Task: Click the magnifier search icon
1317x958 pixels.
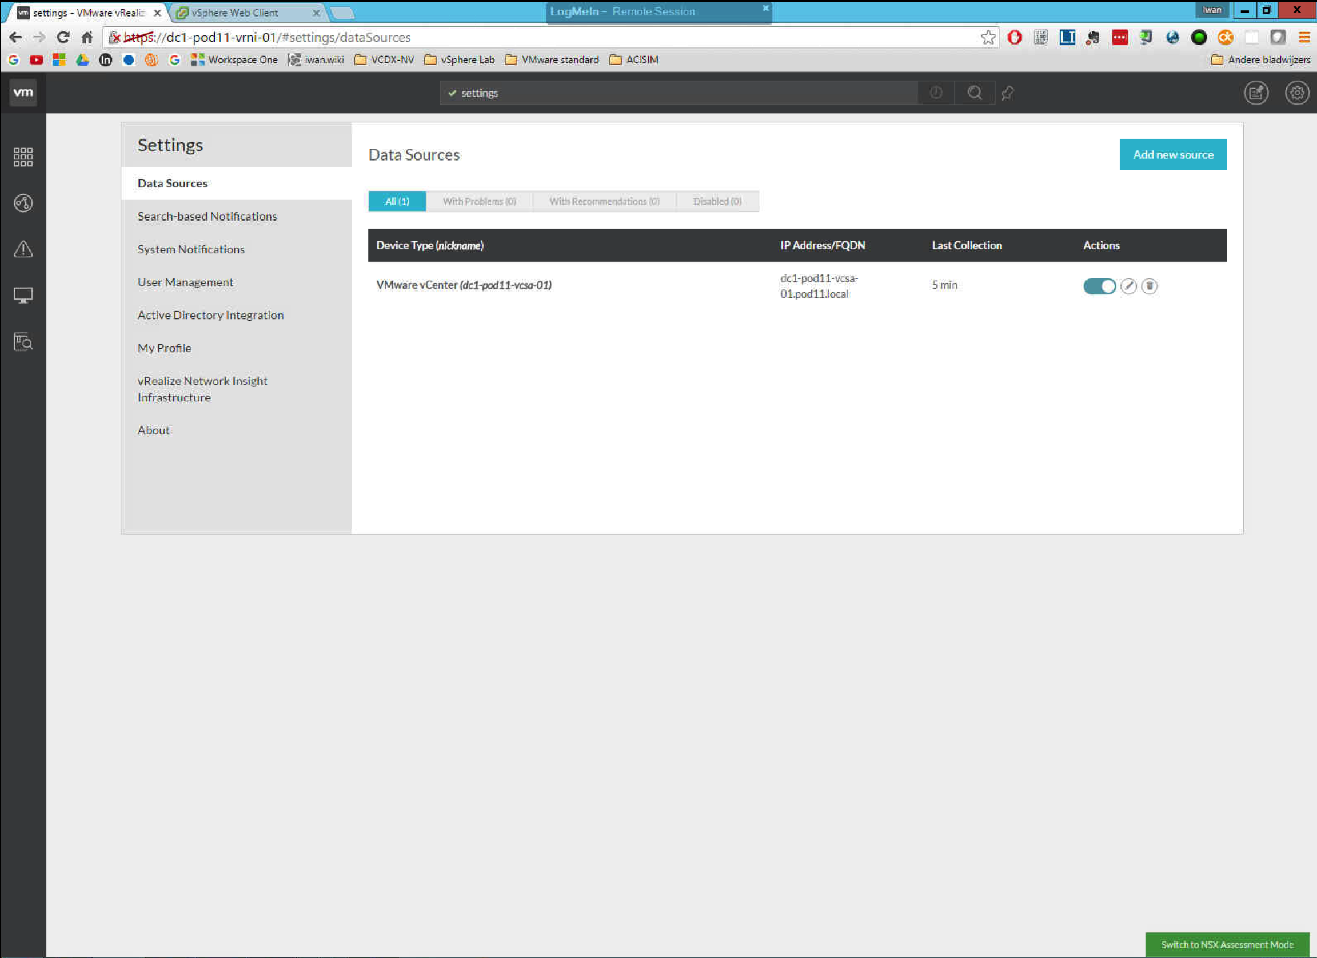Action: [975, 93]
